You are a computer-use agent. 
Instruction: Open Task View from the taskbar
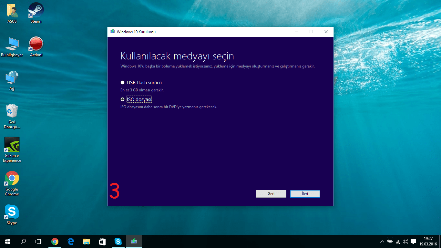click(39, 242)
